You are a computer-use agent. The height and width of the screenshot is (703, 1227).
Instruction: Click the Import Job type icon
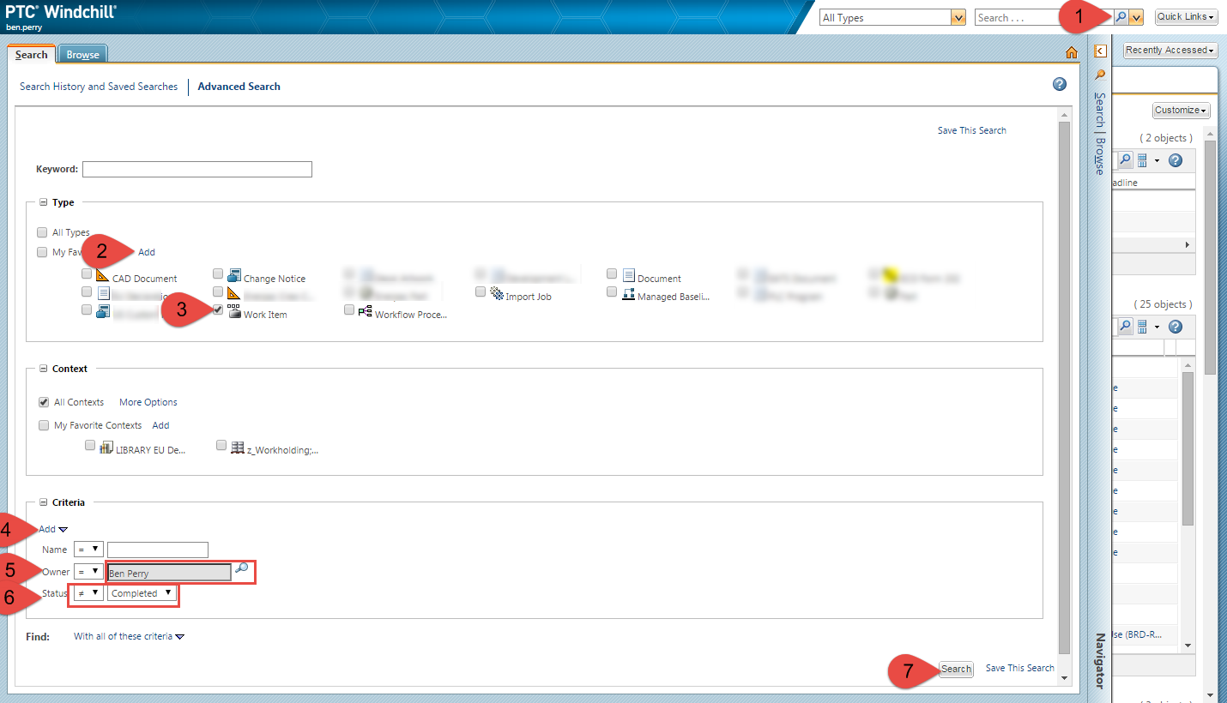[x=496, y=293]
